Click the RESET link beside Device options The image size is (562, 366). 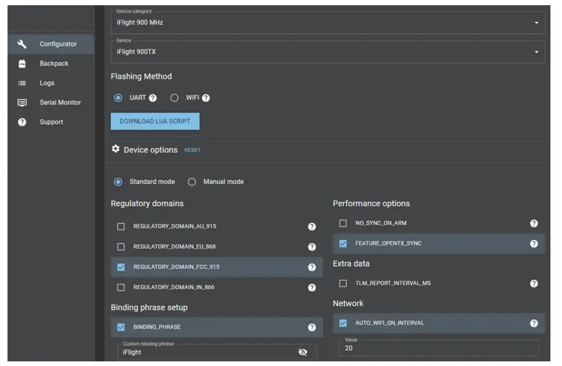point(192,150)
